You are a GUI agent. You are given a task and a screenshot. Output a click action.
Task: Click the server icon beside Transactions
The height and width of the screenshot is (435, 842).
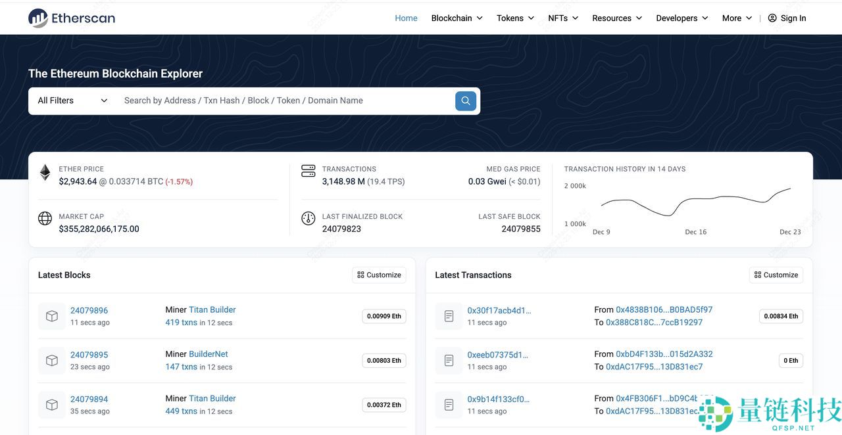coord(308,171)
